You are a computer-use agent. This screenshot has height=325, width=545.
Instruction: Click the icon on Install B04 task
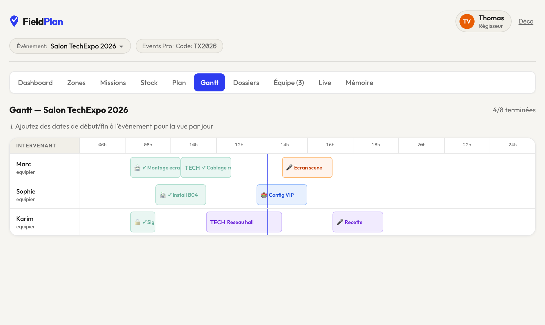click(163, 195)
